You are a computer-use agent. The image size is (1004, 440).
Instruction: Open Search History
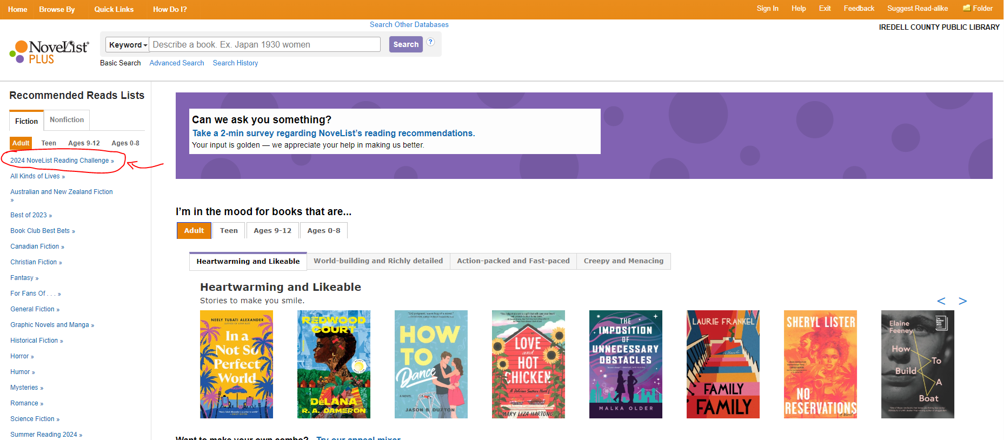point(235,63)
